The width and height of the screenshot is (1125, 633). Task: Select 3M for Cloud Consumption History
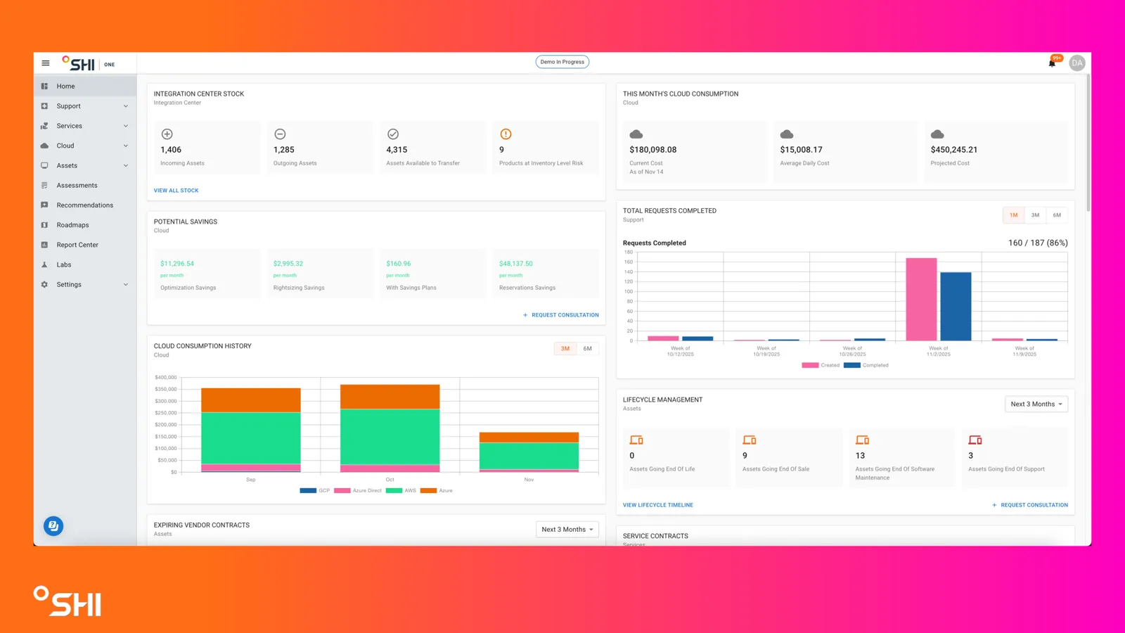click(565, 348)
